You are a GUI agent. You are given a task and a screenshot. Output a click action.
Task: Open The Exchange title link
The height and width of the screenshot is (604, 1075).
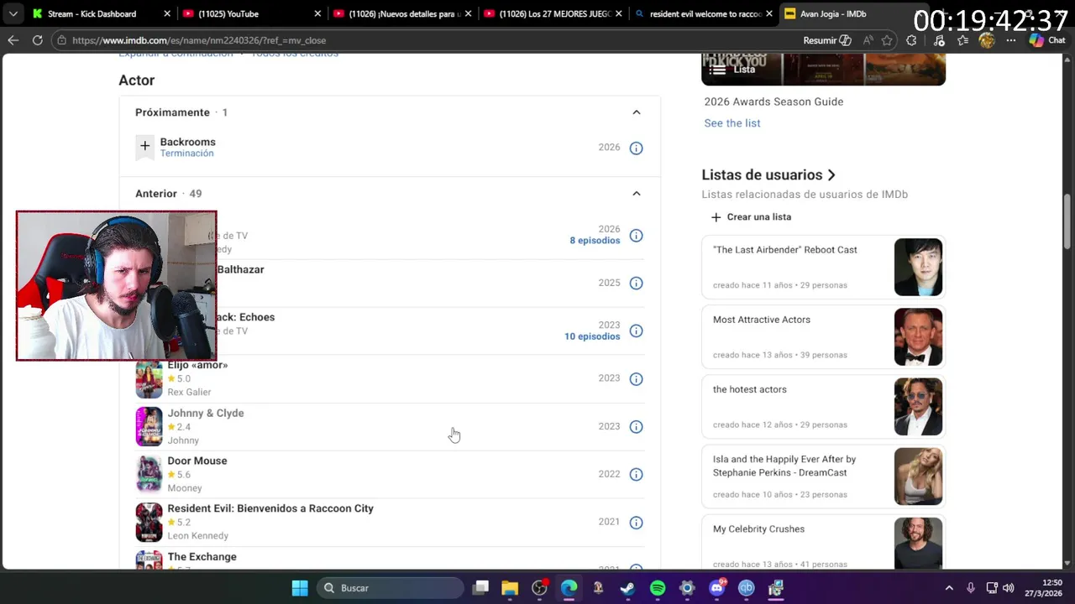202,557
